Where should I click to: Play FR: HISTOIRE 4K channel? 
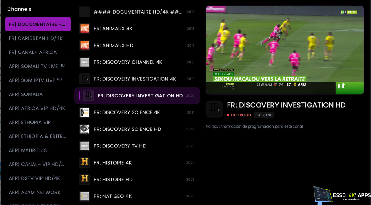(x=137, y=163)
